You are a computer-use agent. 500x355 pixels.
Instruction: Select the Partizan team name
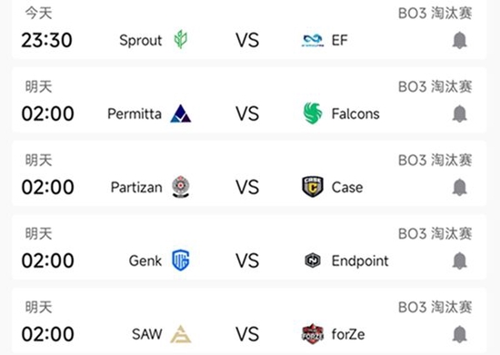(x=136, y=187)
